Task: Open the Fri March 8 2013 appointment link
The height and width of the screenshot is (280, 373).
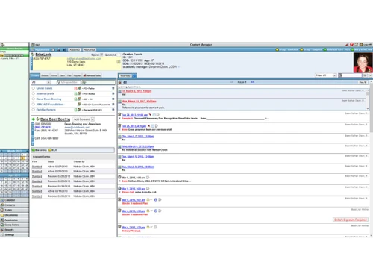Action: [137, 91]
